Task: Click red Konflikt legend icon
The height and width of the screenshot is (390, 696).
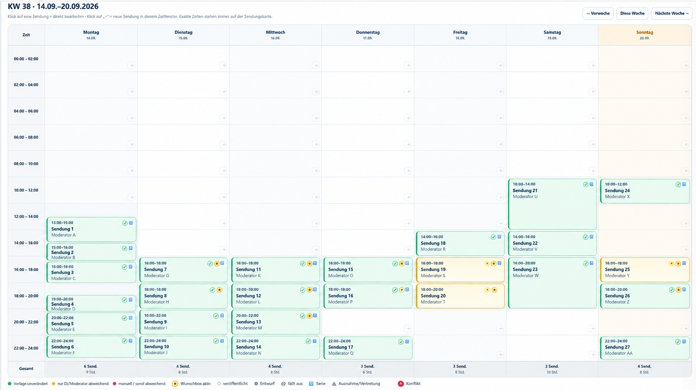Action: pyautogui.click(x=401, y=384)
